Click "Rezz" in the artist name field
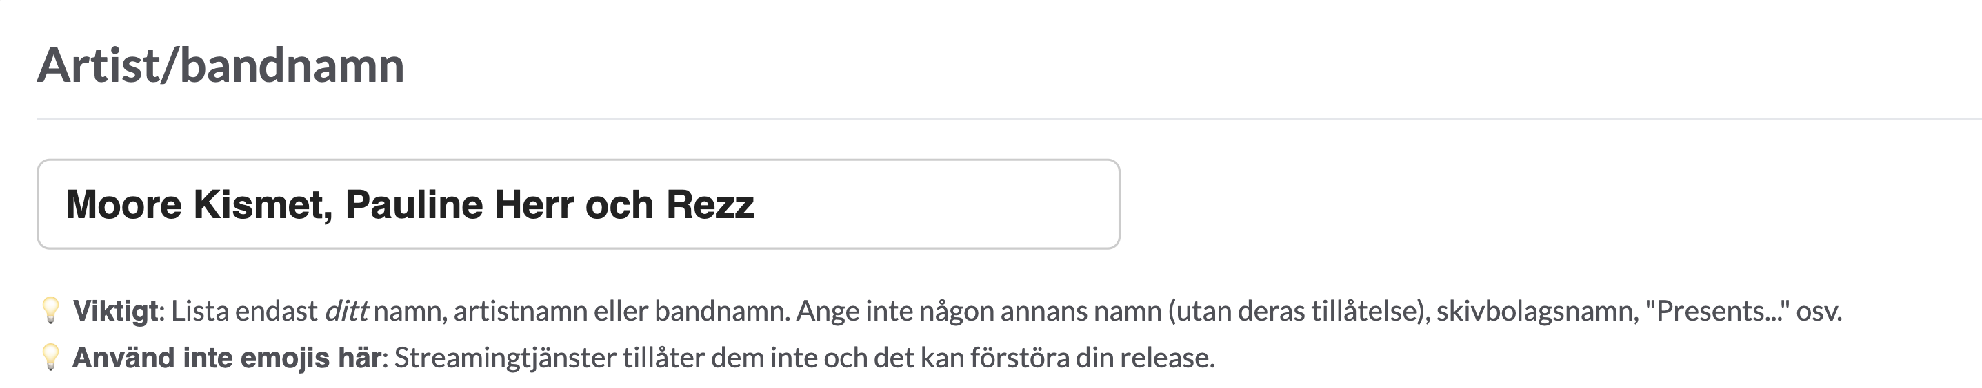The image size is (1982, 388). click(x=710, y=205)
